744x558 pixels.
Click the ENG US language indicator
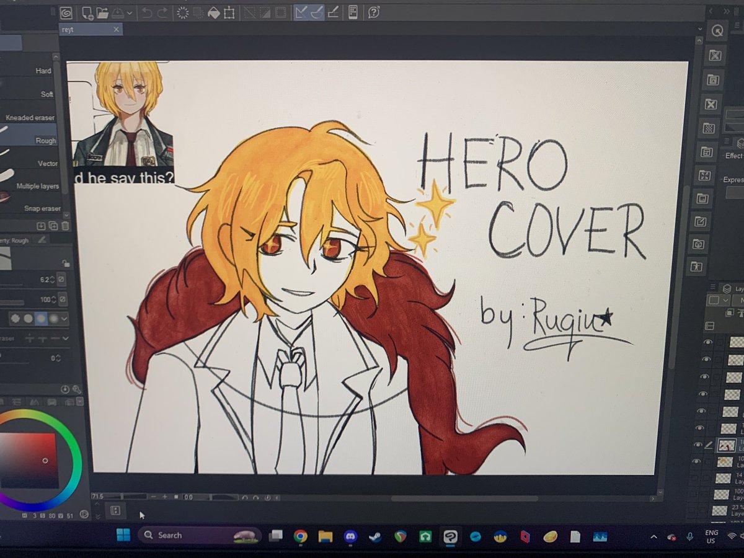[x=712, y=537]
